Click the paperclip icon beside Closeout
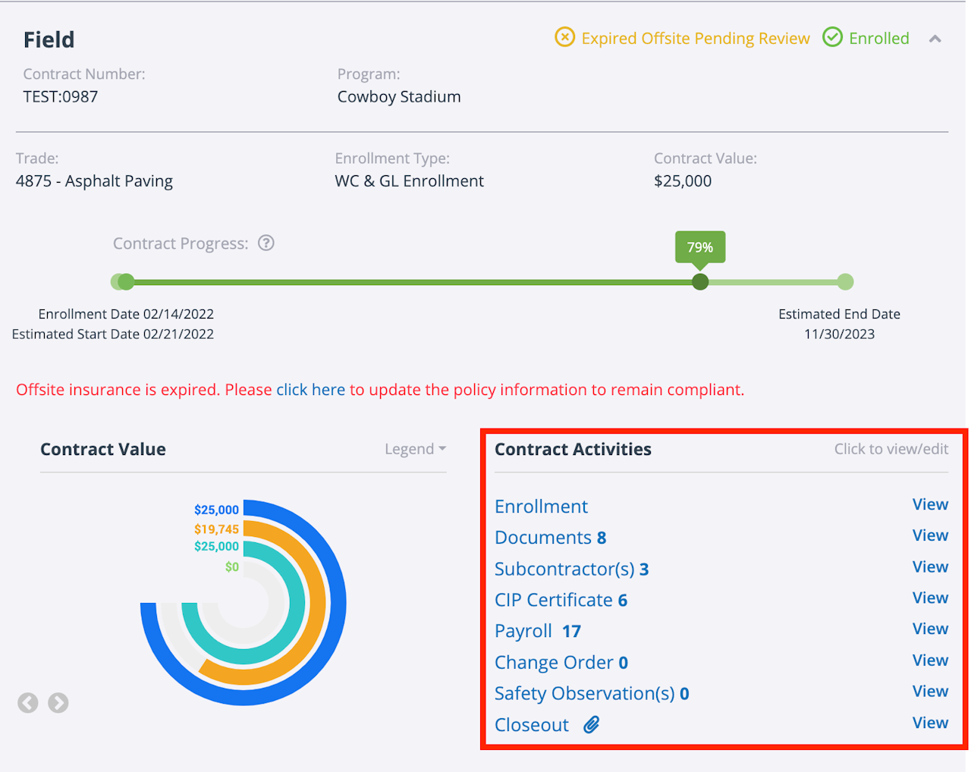The height and width of the screenshot is (772, 971). click(592, 725)
